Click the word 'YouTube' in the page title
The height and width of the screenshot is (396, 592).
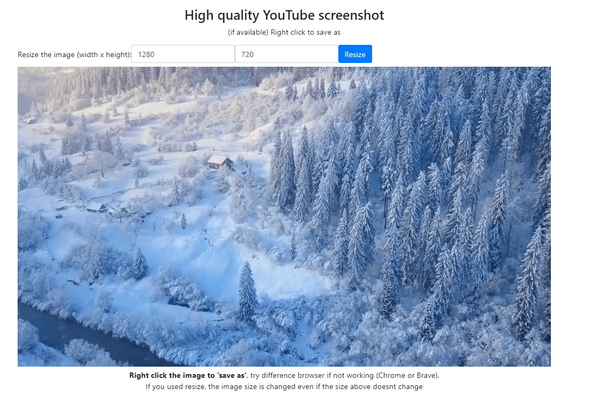[x=288, y=15]
